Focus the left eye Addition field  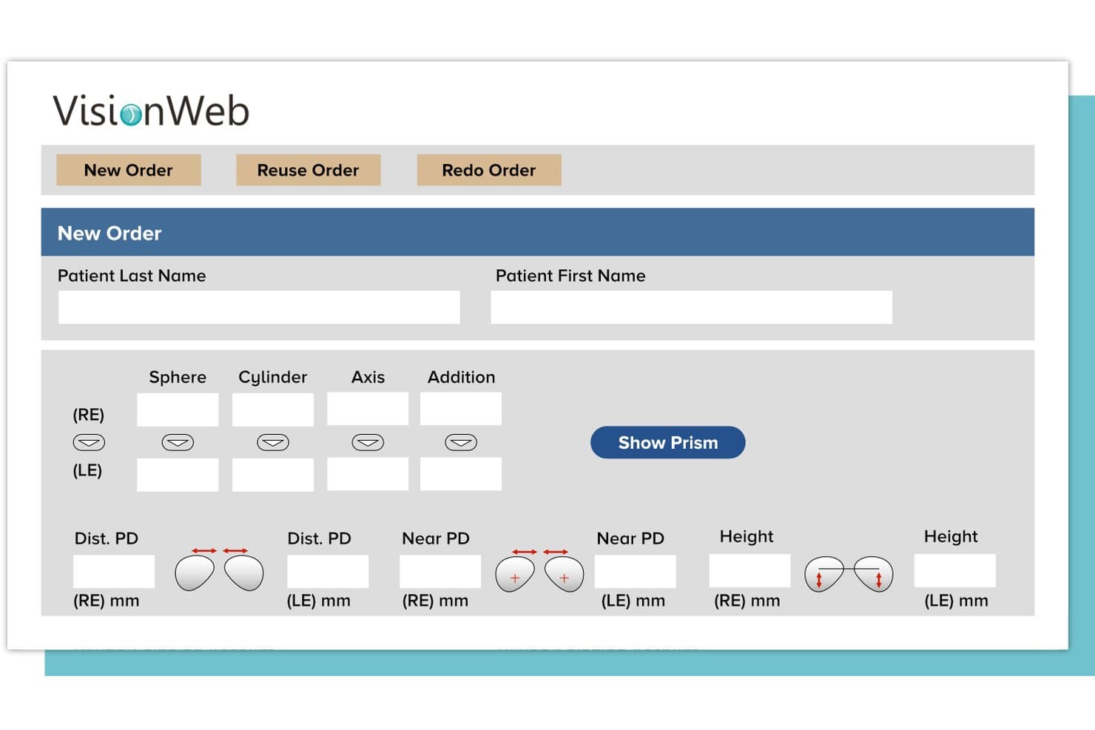[x=461, y=474]
